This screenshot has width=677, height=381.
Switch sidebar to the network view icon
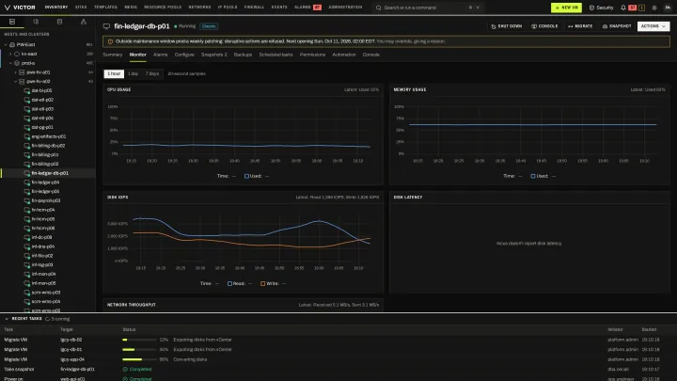84,22
